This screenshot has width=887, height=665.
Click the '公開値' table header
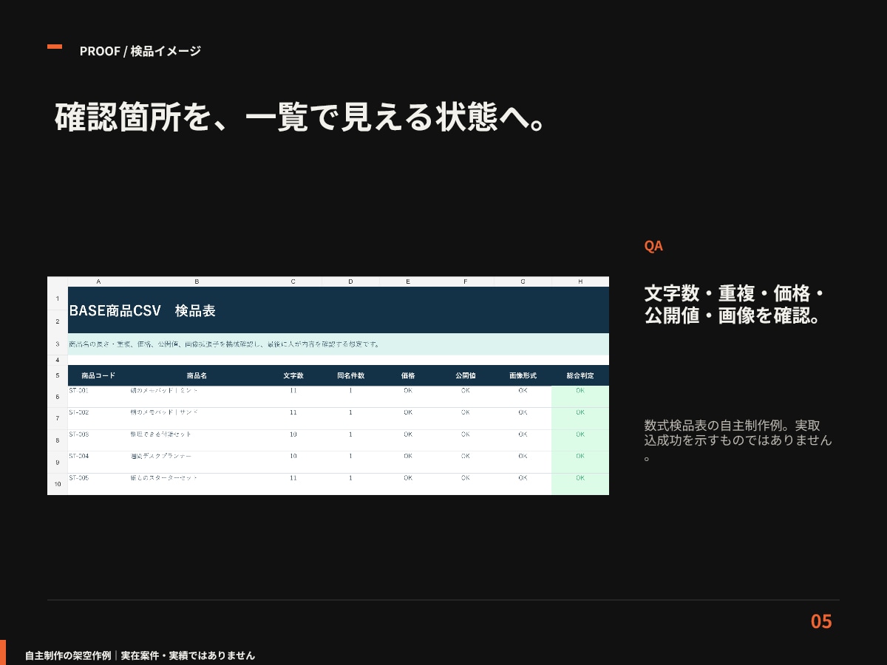pyautogui.click(x=465, y=375)
